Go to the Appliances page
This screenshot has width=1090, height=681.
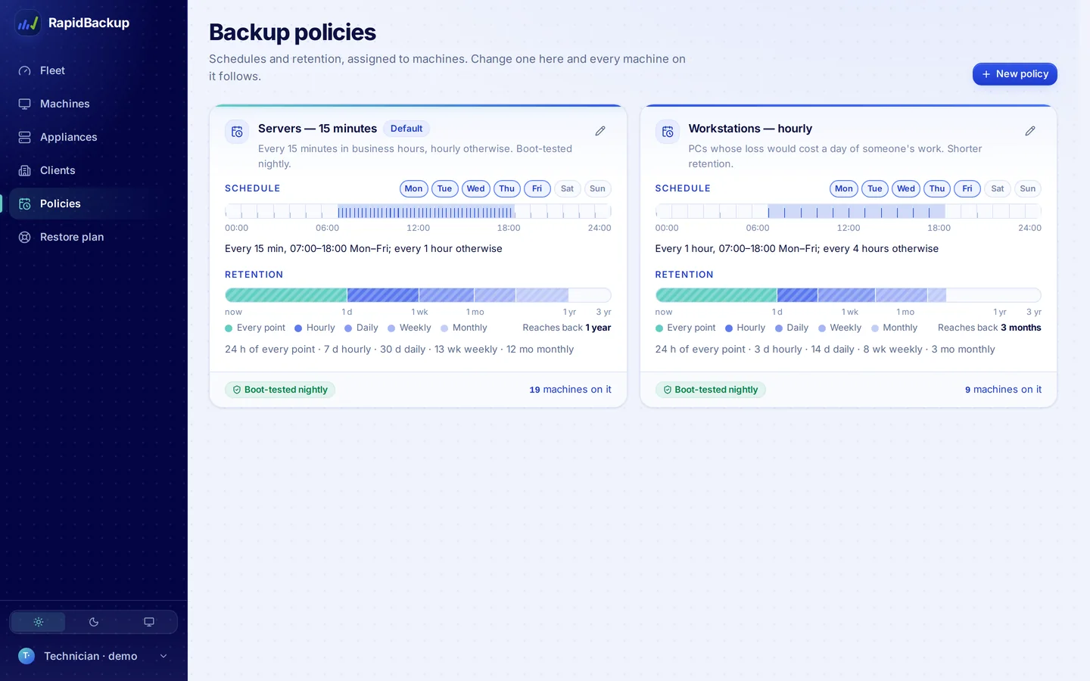coord(94,137)
